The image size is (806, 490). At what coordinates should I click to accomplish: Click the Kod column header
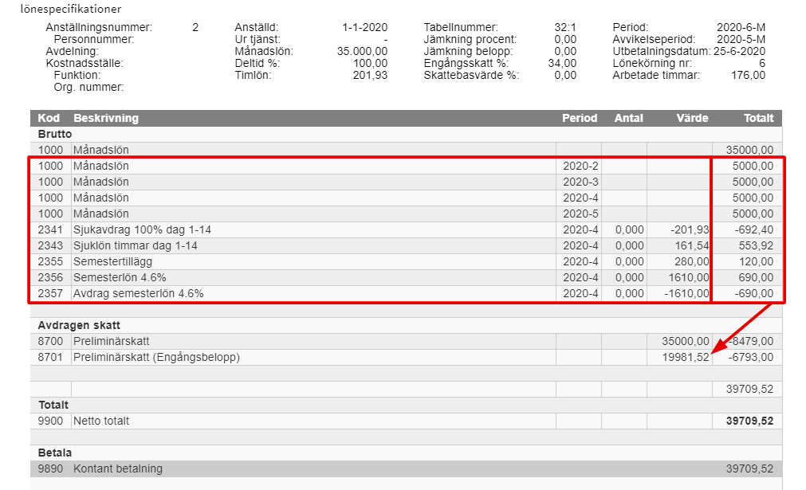(x=49, y=118)
